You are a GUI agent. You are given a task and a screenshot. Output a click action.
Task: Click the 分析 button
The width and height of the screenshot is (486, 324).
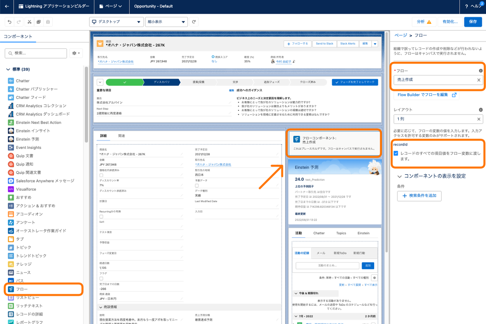pos(424,22)
